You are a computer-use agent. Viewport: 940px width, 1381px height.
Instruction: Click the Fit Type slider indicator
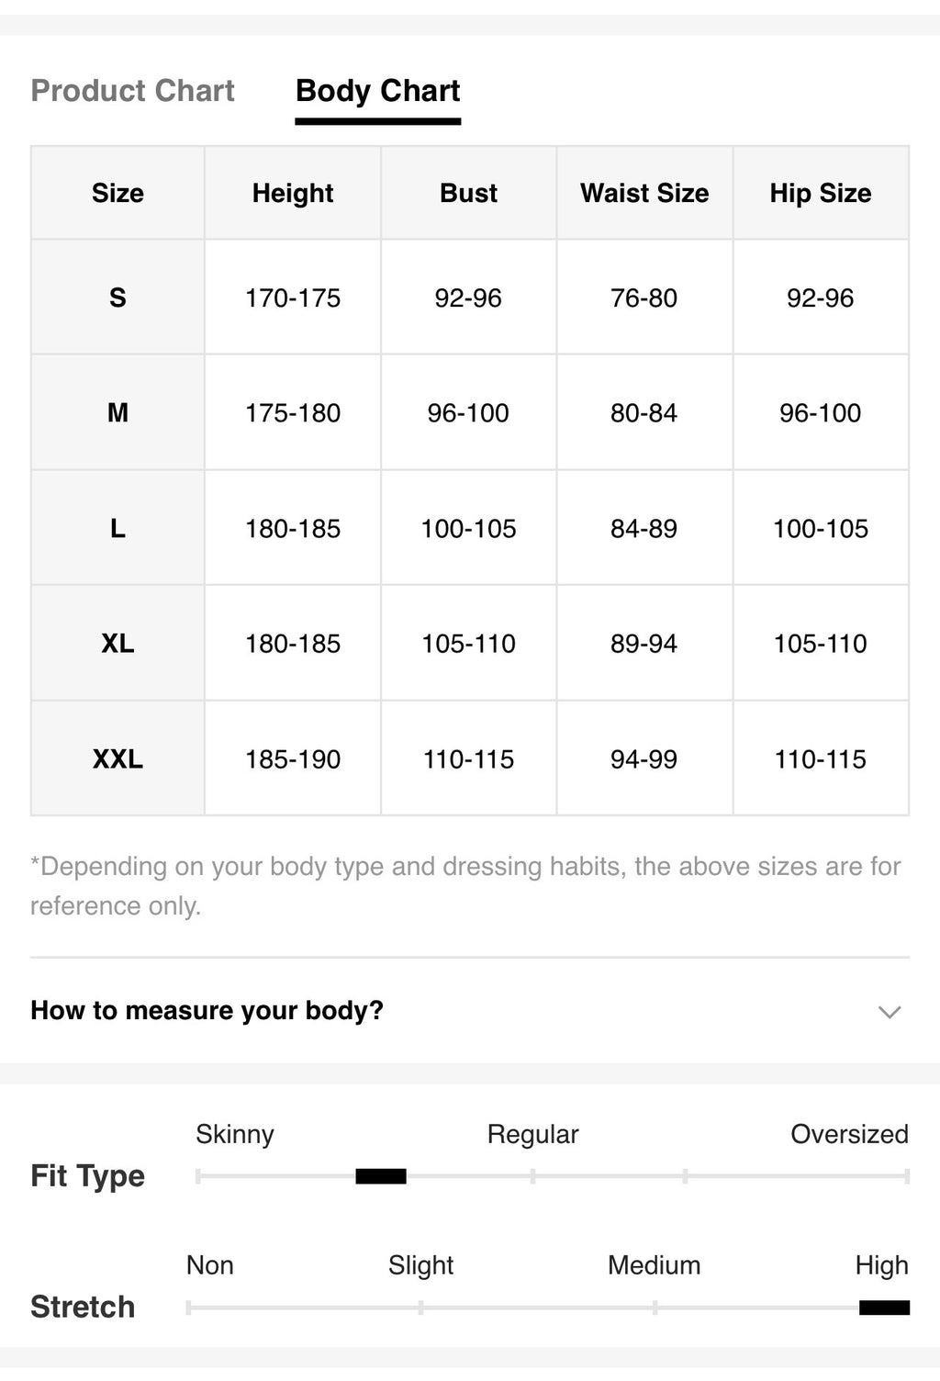381,1176
